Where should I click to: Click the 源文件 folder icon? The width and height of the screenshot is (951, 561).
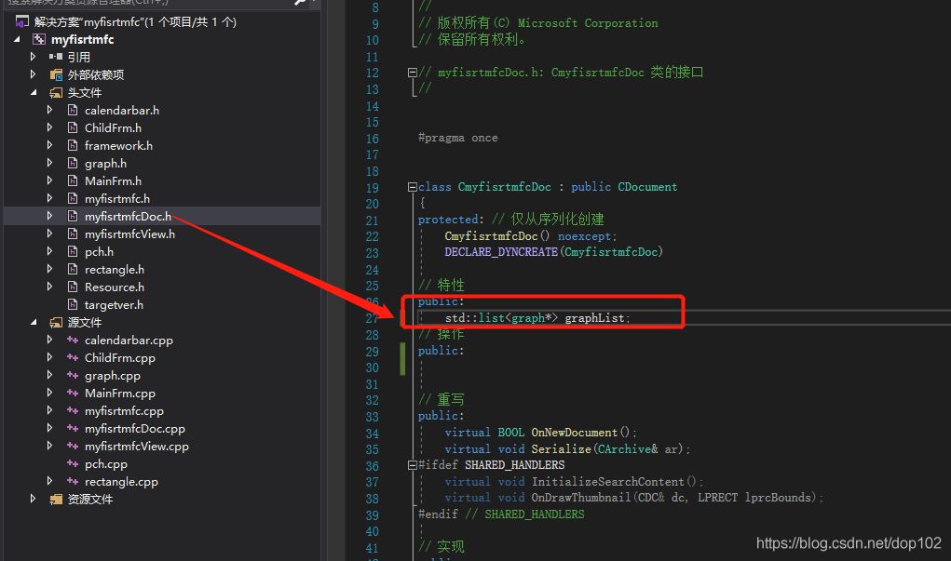(x=56, y=322)
